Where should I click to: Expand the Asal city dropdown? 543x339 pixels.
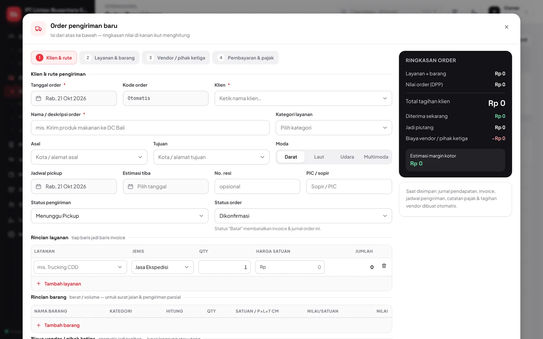tap(89, 157)
